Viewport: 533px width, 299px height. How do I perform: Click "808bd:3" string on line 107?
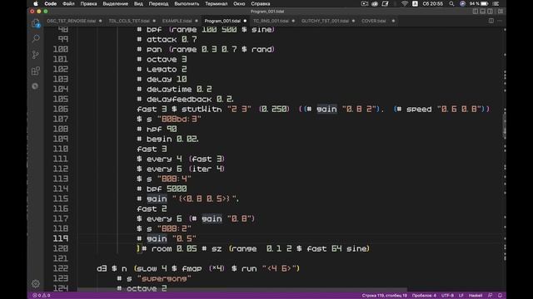(179, 119)
